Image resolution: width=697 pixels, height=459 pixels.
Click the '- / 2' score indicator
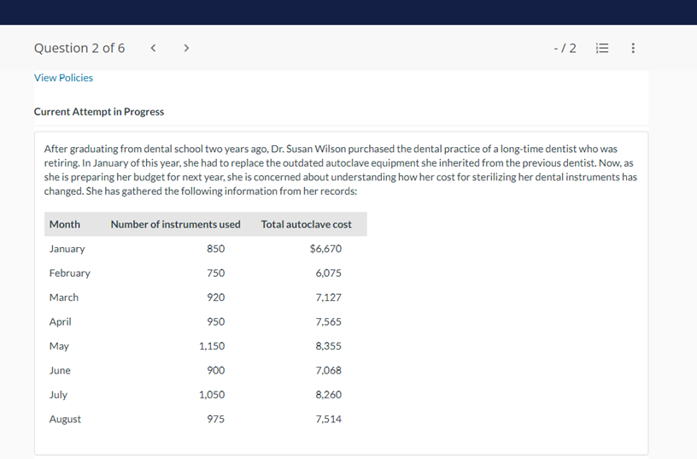tap(565, 48)
